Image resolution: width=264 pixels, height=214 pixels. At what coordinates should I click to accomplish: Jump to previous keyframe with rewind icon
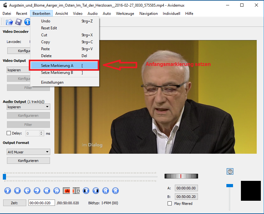click(47, 191)
